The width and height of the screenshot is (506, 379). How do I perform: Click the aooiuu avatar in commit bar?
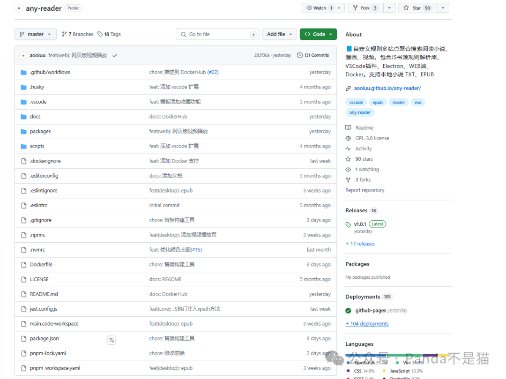[23, 55]
